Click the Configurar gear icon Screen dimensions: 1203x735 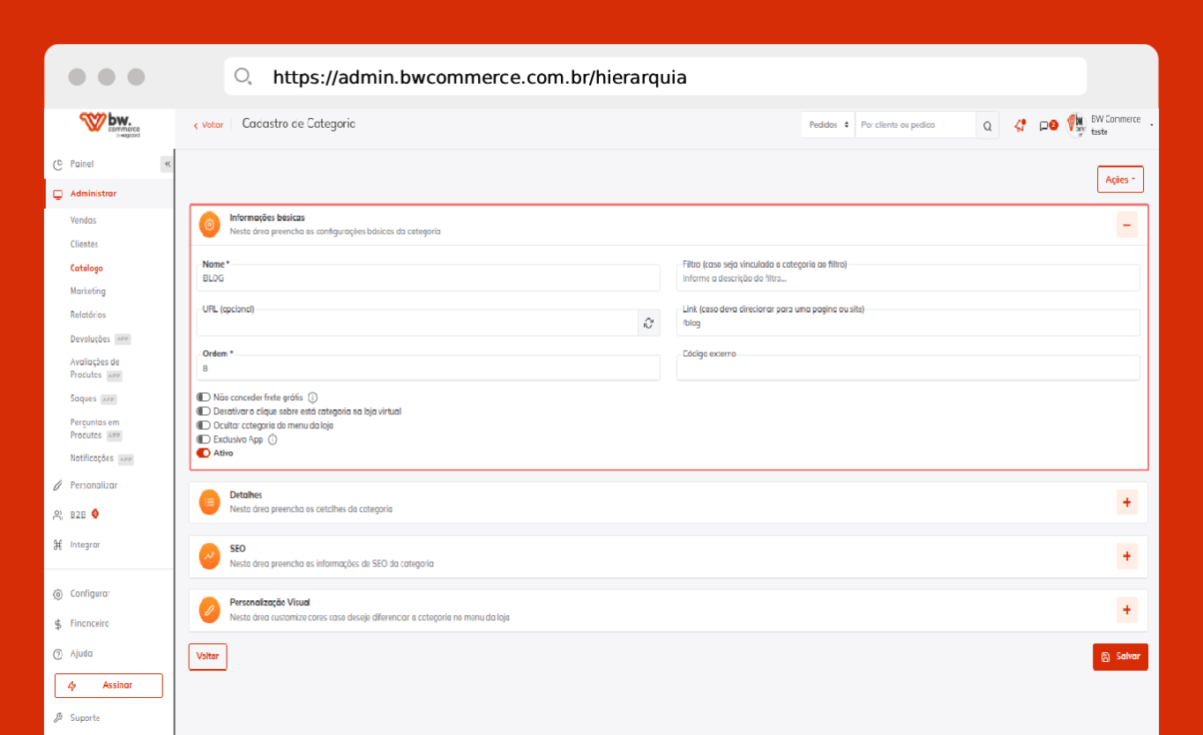[58, 594]
